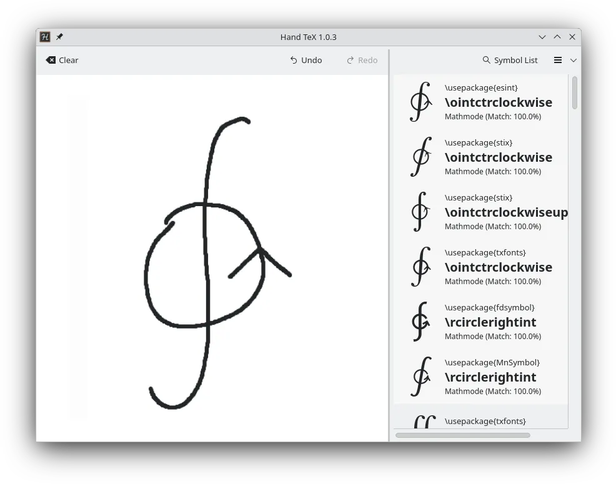Click the Hand TeX app icon in title bar
The height and width of the screenshot is (484, 616).
[x=45, y=37]
